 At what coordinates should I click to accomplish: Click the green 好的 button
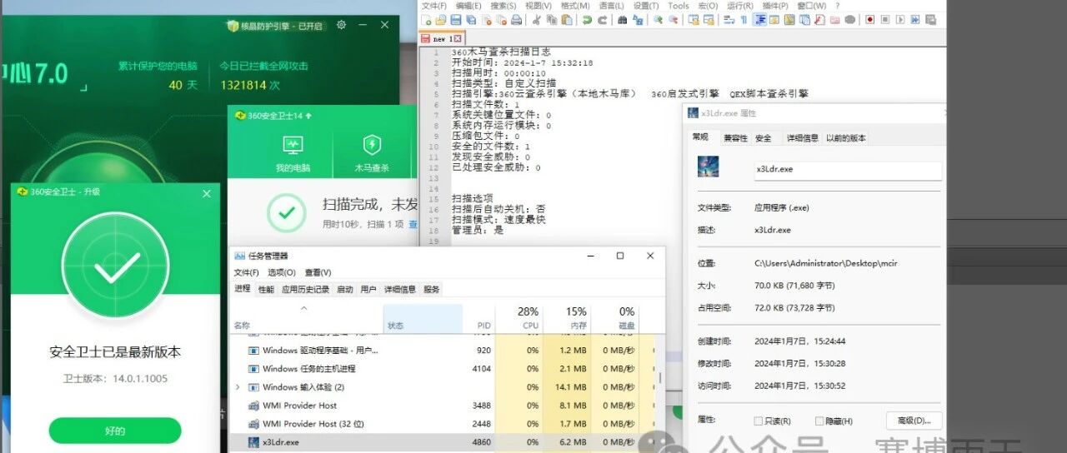coord(115,431)
